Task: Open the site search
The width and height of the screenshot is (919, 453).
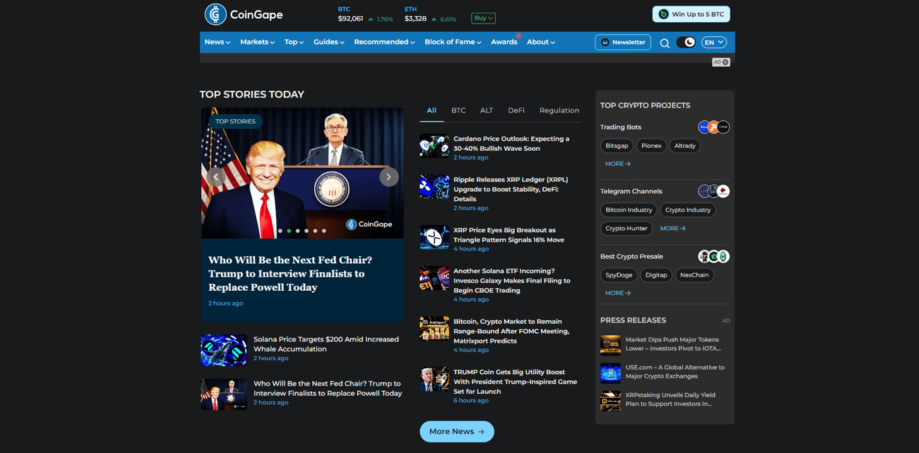Action: 665,42
